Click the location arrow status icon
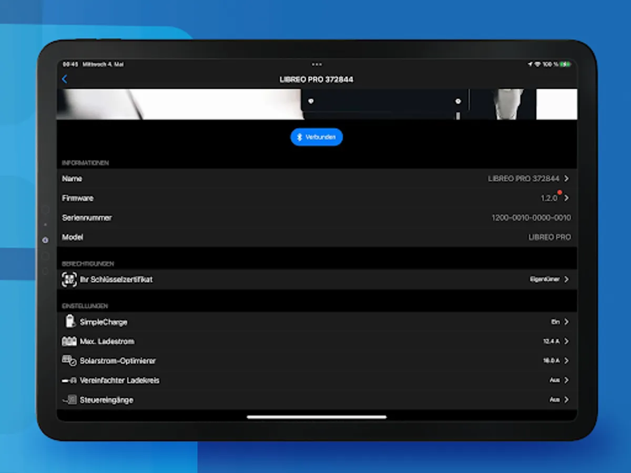 coord(530,64)
